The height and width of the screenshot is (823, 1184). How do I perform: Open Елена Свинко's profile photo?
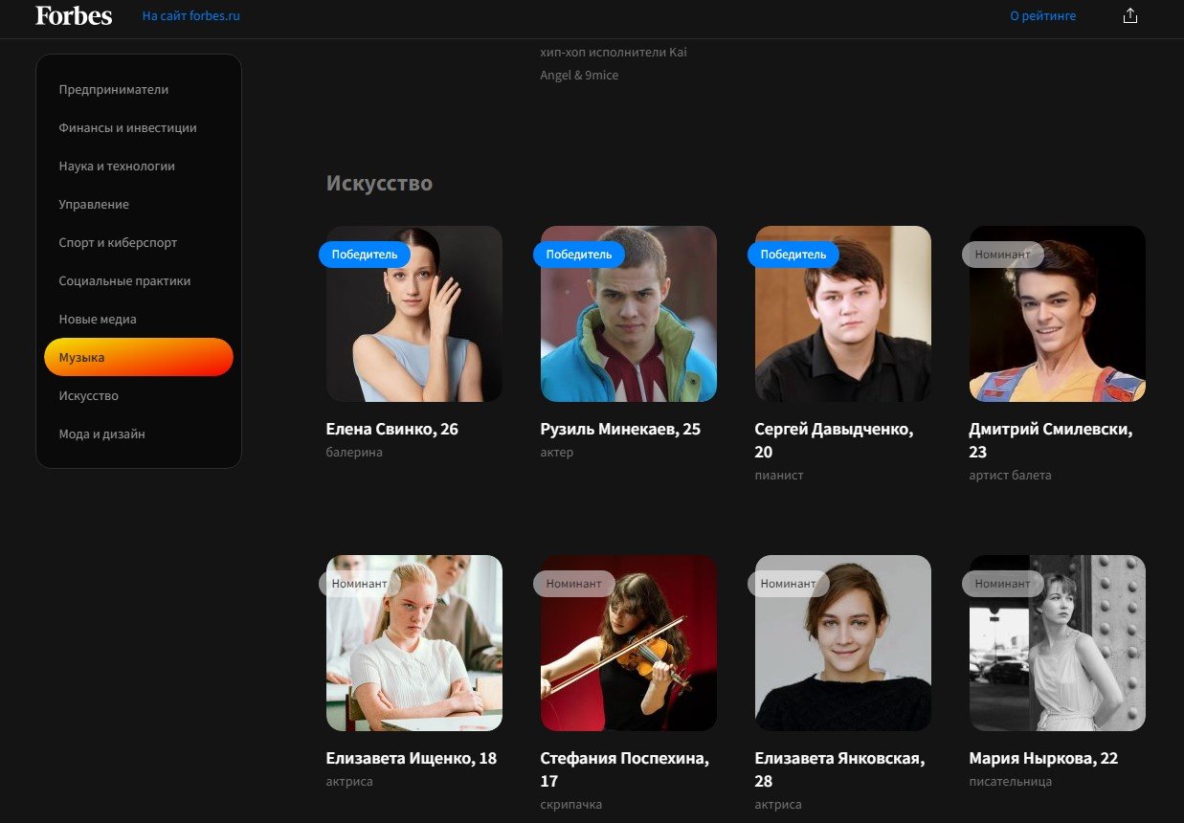click(413, 313)
